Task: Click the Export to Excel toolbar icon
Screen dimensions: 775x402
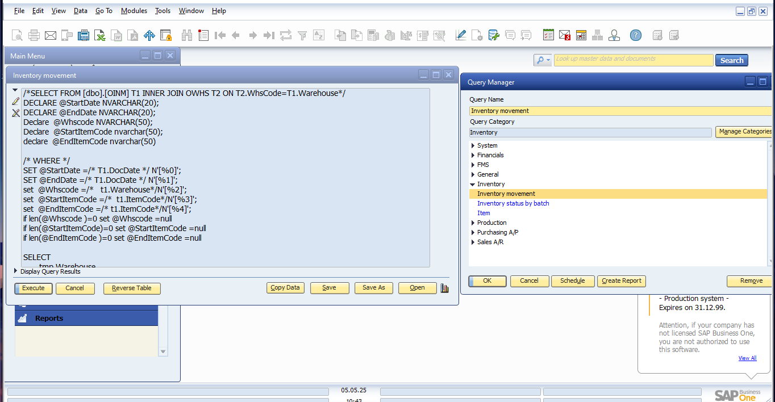Action: click(99, 35)
